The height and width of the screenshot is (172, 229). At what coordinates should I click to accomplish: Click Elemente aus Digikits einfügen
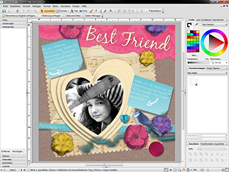coord(19,16)
